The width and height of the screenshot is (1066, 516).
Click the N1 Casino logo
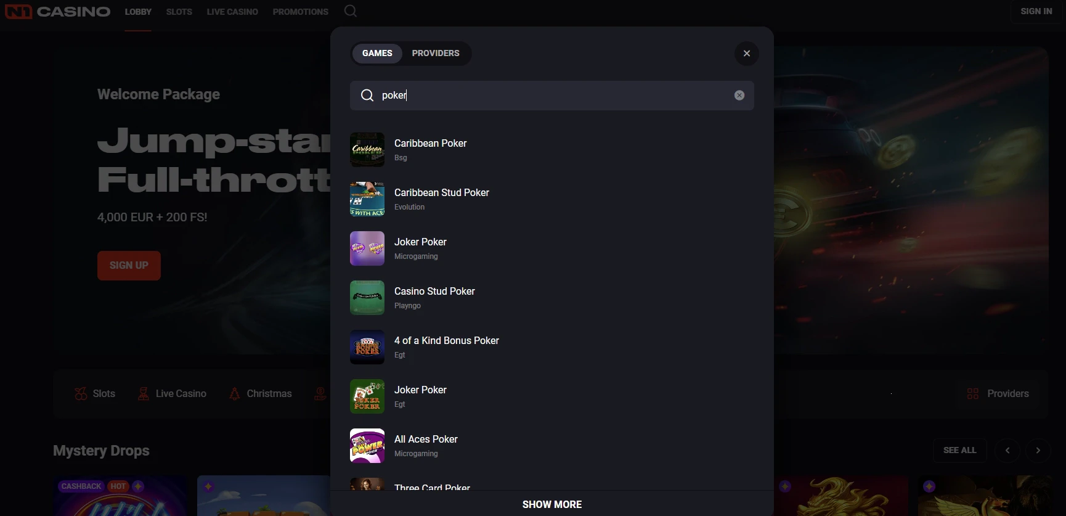coord(58,12)
